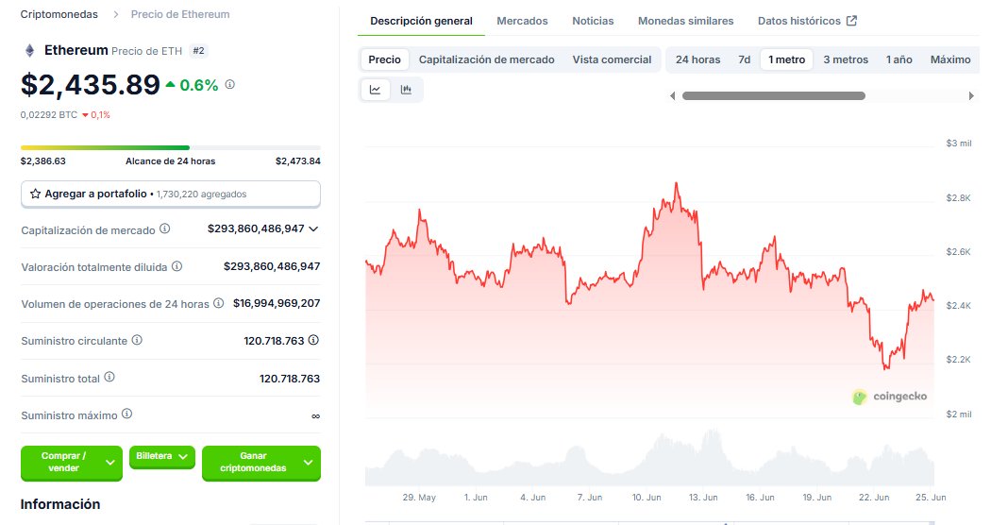Click star icon in Agregar a portafolio
Viewport: 991px width, 525px height.
coord(36,194)
